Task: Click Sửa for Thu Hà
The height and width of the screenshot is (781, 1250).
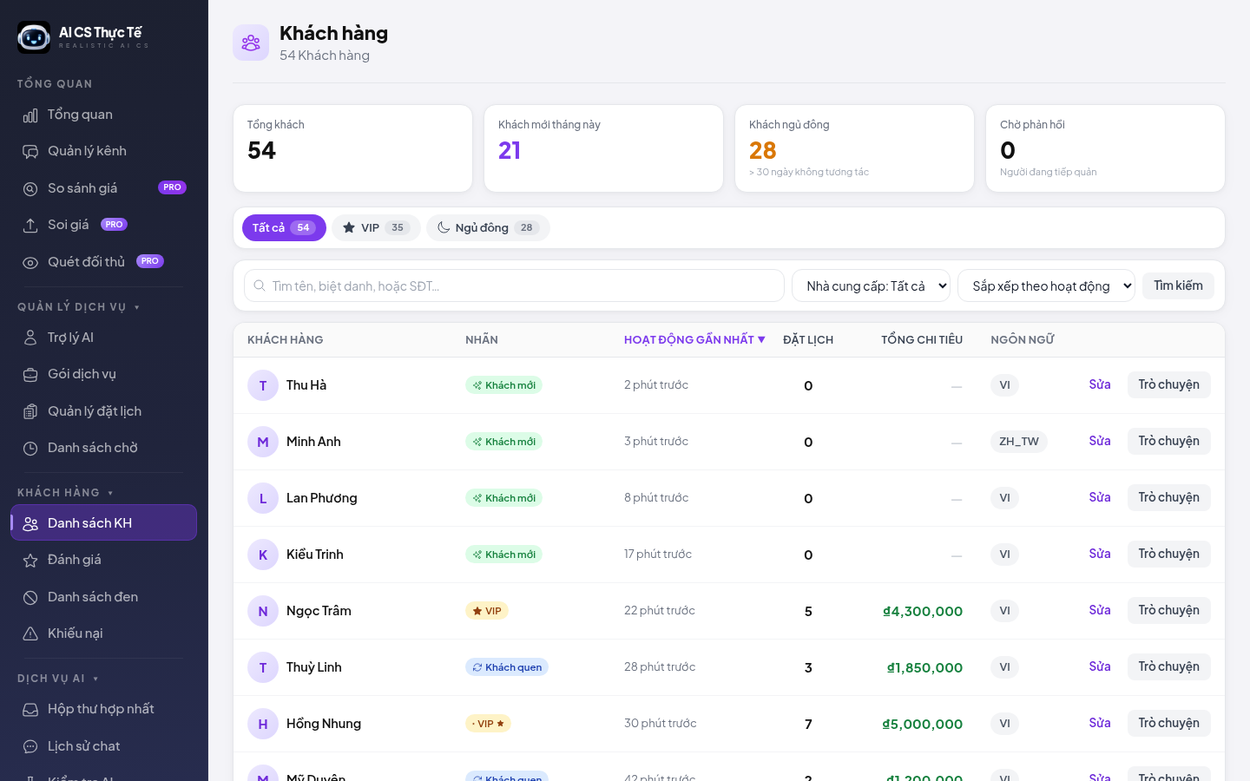Action: coord(1100,384)
